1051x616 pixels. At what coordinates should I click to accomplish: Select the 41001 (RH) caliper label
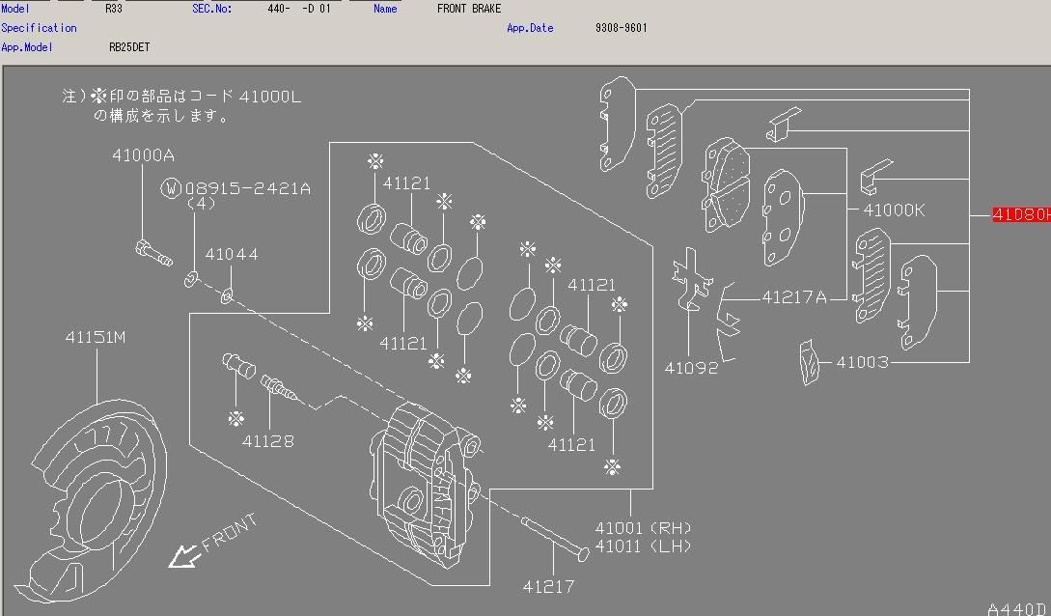coord(644,527)
